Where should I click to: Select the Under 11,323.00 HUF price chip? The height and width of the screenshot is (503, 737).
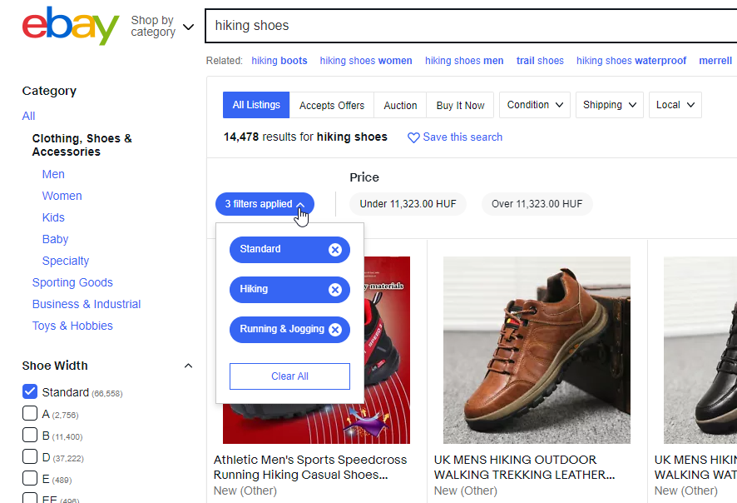(408, 204)
